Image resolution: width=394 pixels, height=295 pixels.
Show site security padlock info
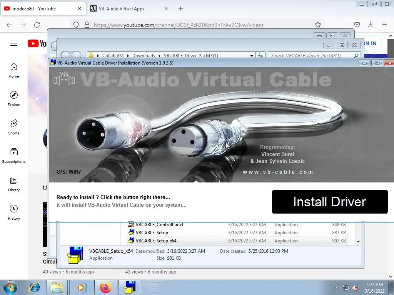point(87,25)
